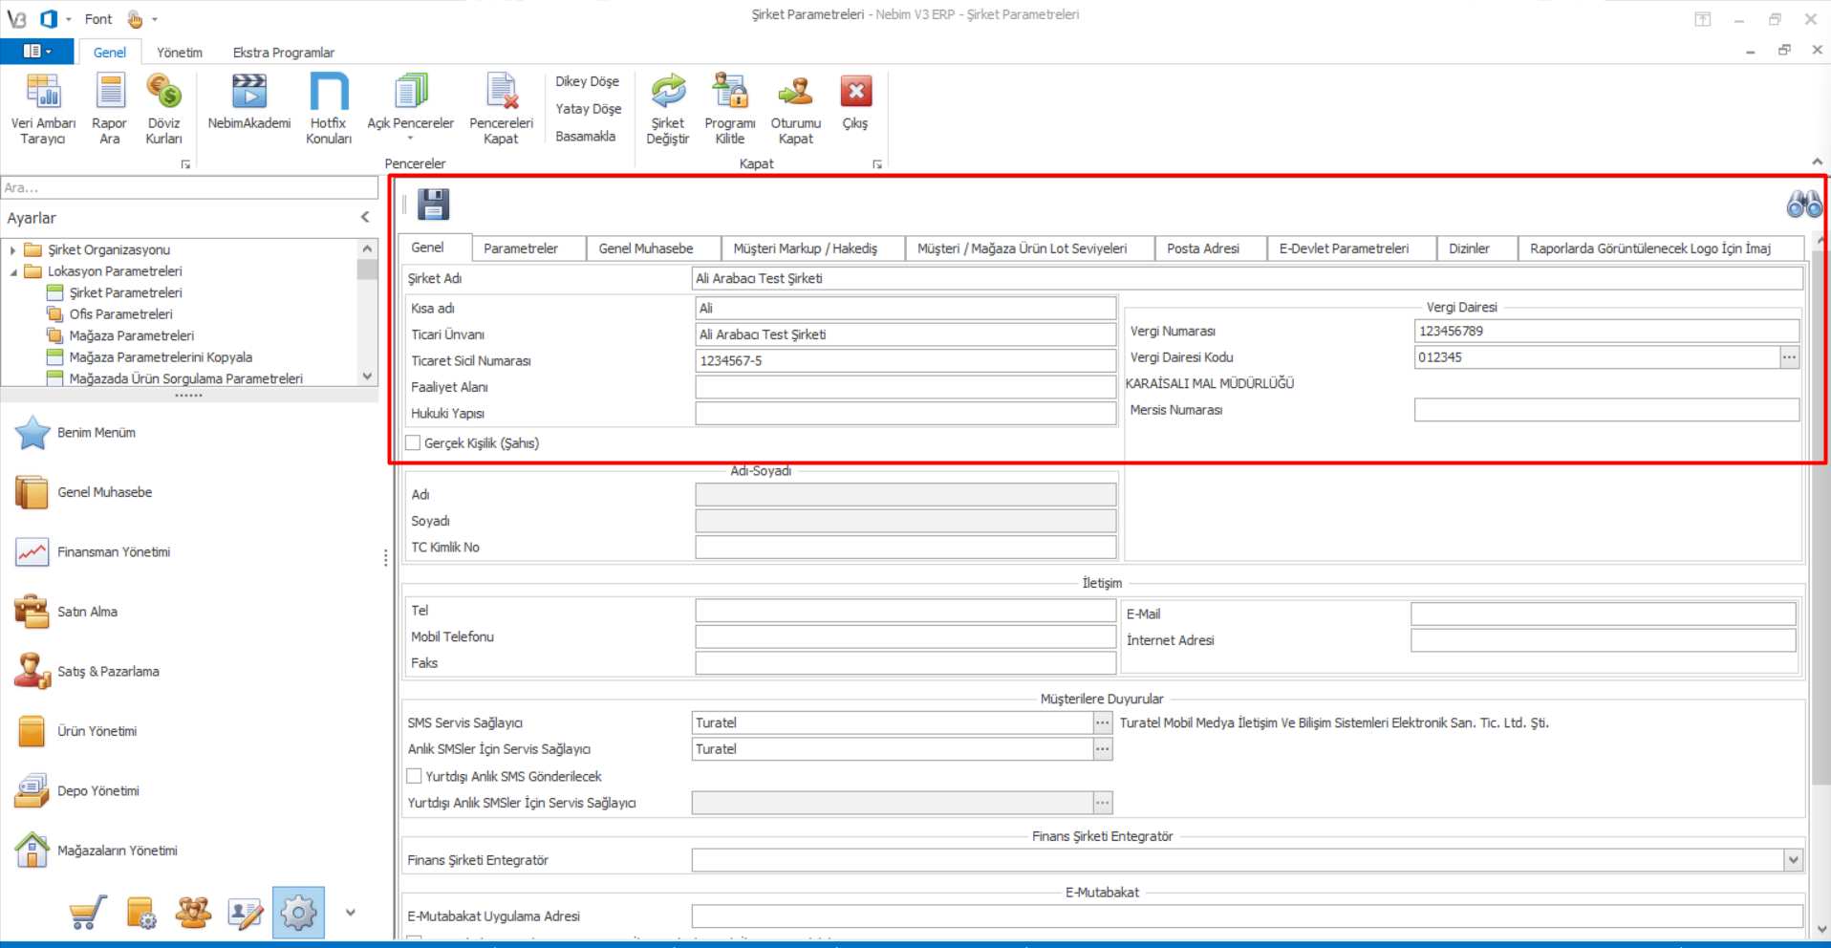Check Yurtdışı Anlık SMS Gönderilecek option

point(415,776)
